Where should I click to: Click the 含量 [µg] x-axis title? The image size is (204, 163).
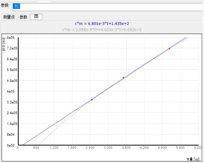point(193,159)
